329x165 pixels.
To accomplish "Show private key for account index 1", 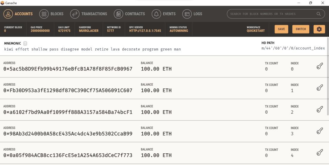I will pos(319,88).
